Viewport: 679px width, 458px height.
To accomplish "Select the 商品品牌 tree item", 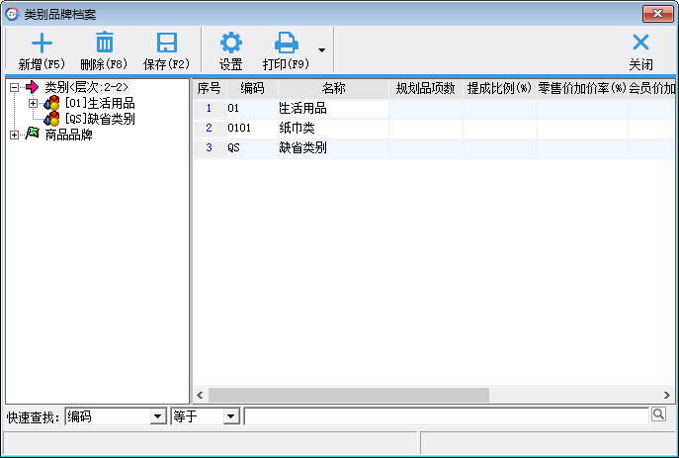I will [68, 135].
